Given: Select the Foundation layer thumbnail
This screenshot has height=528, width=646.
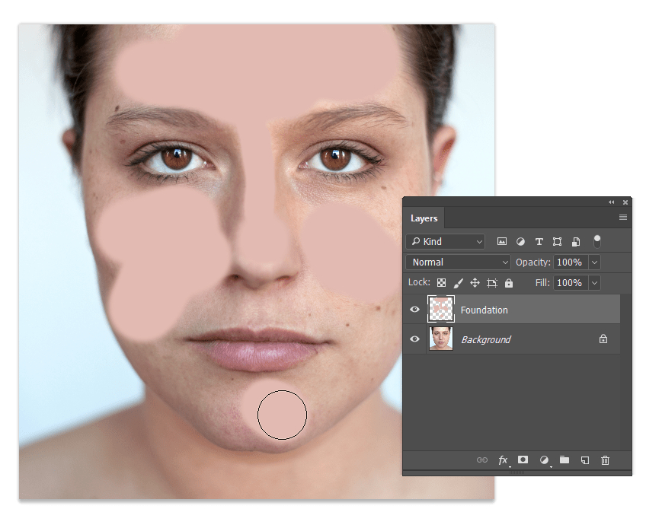Looking at the screenshot, I should (x=441, y=310).
